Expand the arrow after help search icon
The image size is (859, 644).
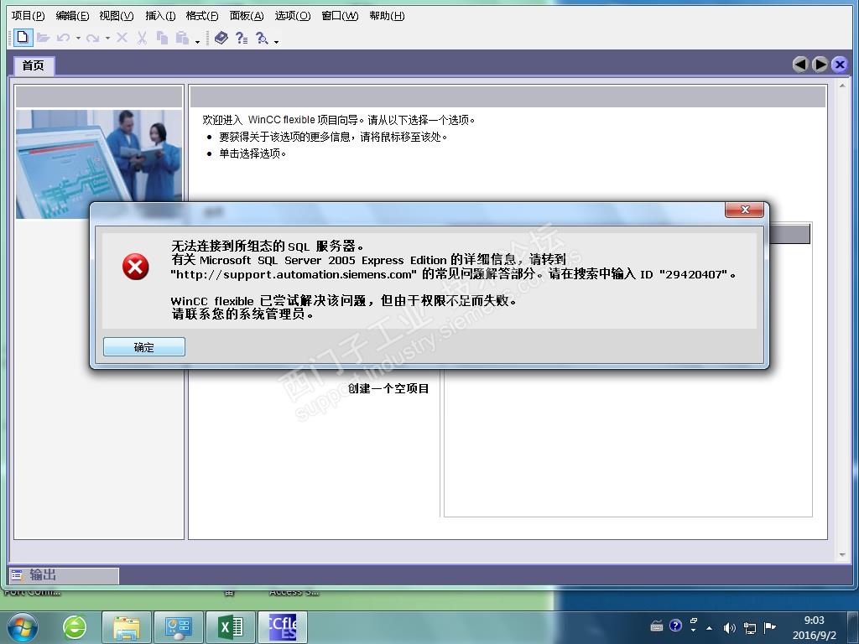[276, 42]
